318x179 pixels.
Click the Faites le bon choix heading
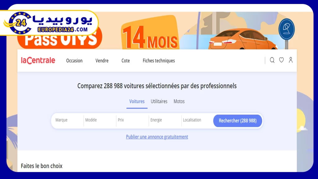(x=42, y=166)
